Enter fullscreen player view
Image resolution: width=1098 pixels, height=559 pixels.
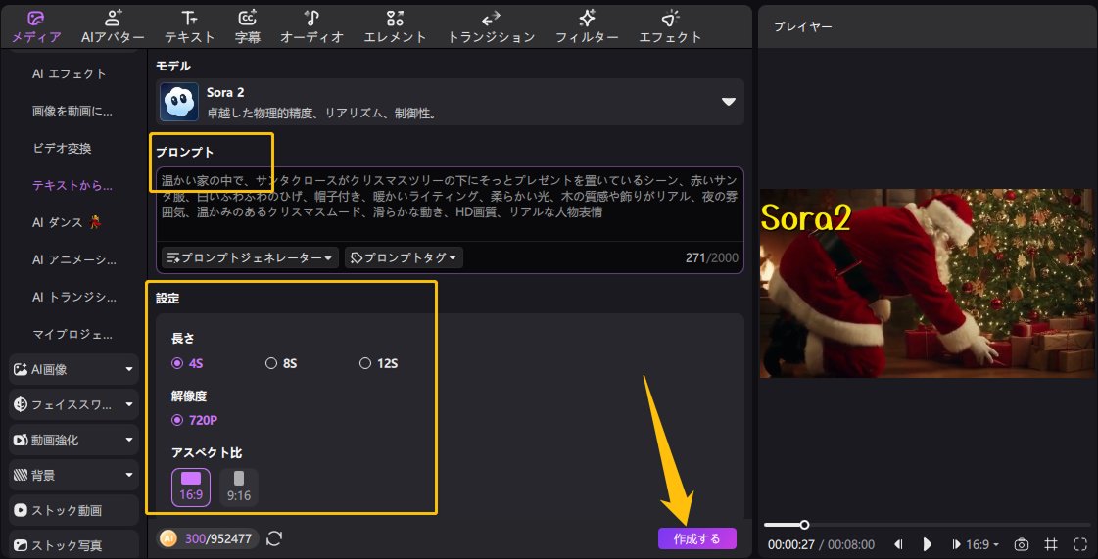tap(1079, 544)
